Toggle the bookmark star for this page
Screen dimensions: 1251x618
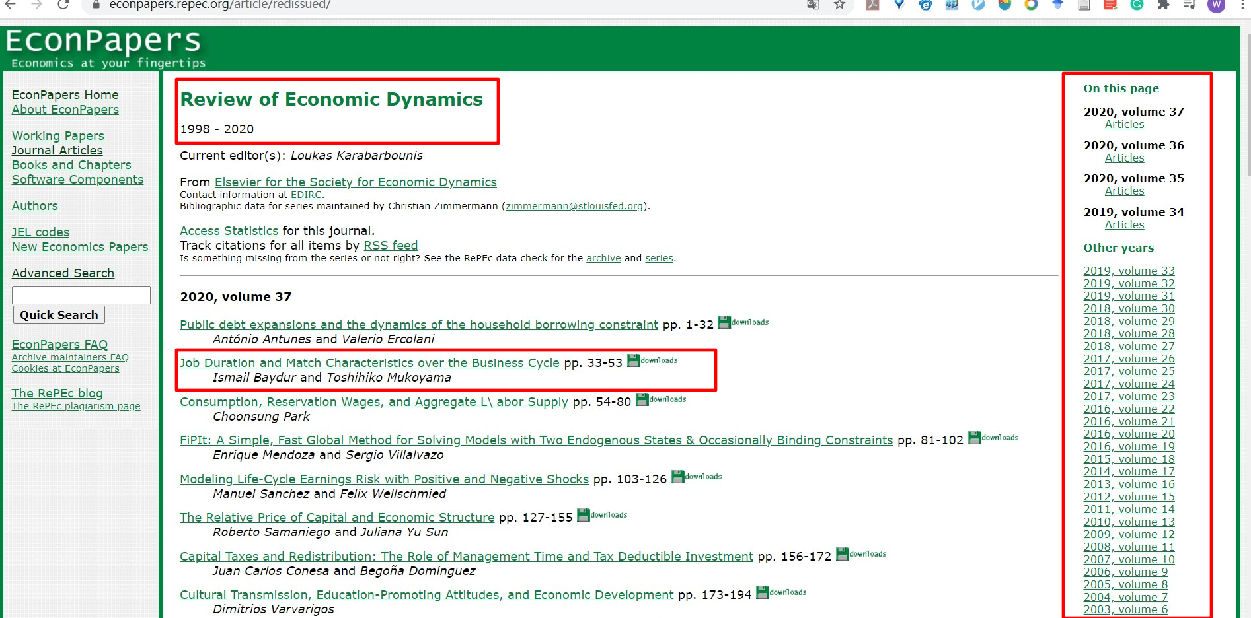pyautogui.click(x=839, y=6)
